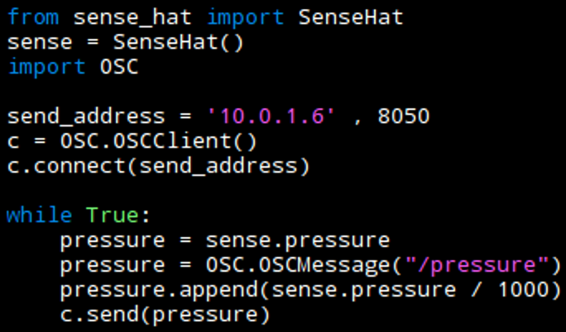Click 'send_address' inside the connect parentheses
566x332 pixels.
218,166
